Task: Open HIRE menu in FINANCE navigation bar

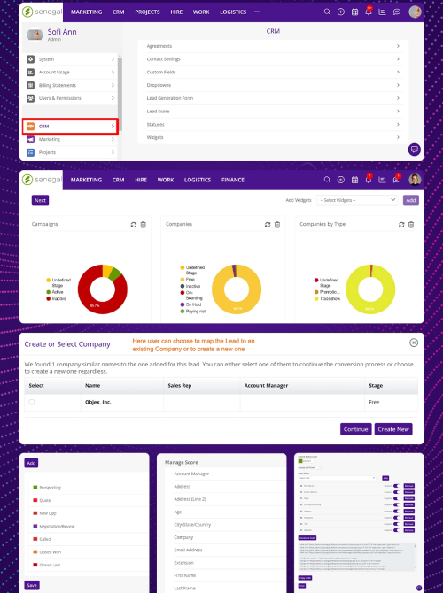Action: coord(141,180)
